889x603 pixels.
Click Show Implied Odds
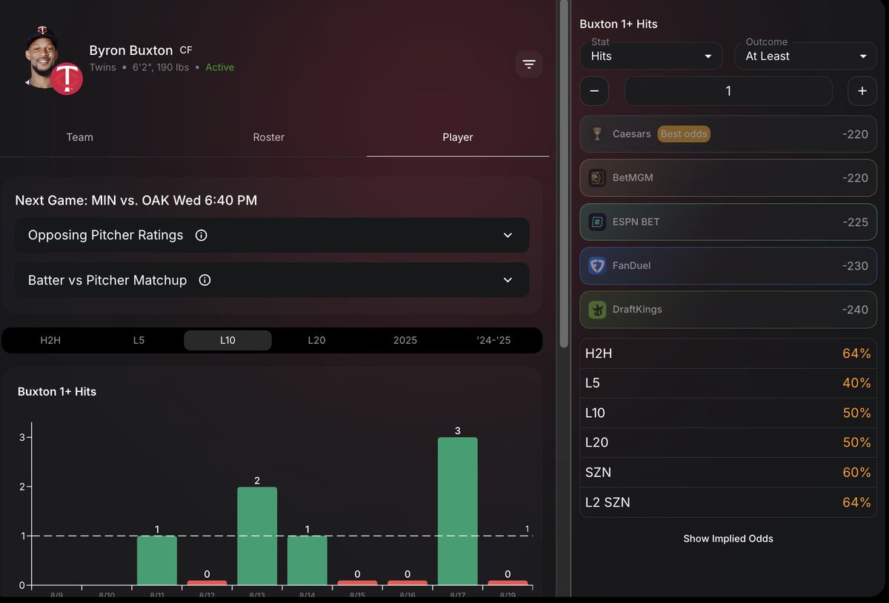click(728, 539)
